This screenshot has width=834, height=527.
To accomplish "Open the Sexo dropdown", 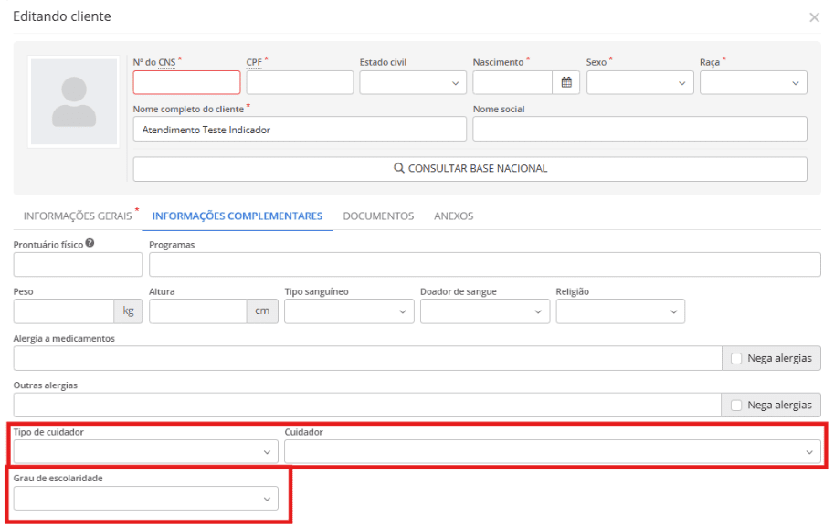I will 638,82.
